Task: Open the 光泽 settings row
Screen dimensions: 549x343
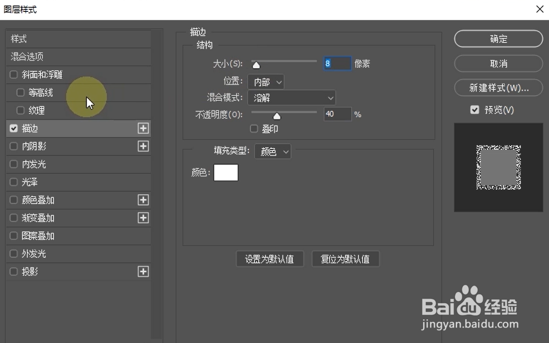Action: [x=79, y=182]
